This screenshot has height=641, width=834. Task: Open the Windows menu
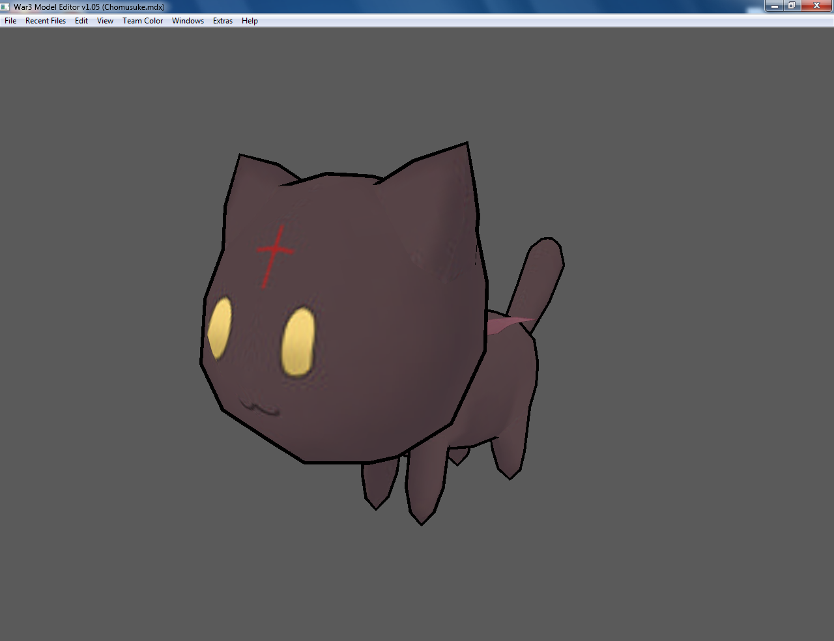pyautogui.click(x=188, y=21)
